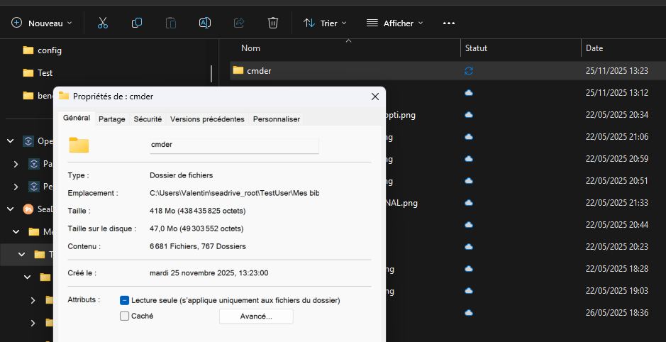Toggle the Lecture seule checkbox
The image size is (666, 342).
point(125,300)
